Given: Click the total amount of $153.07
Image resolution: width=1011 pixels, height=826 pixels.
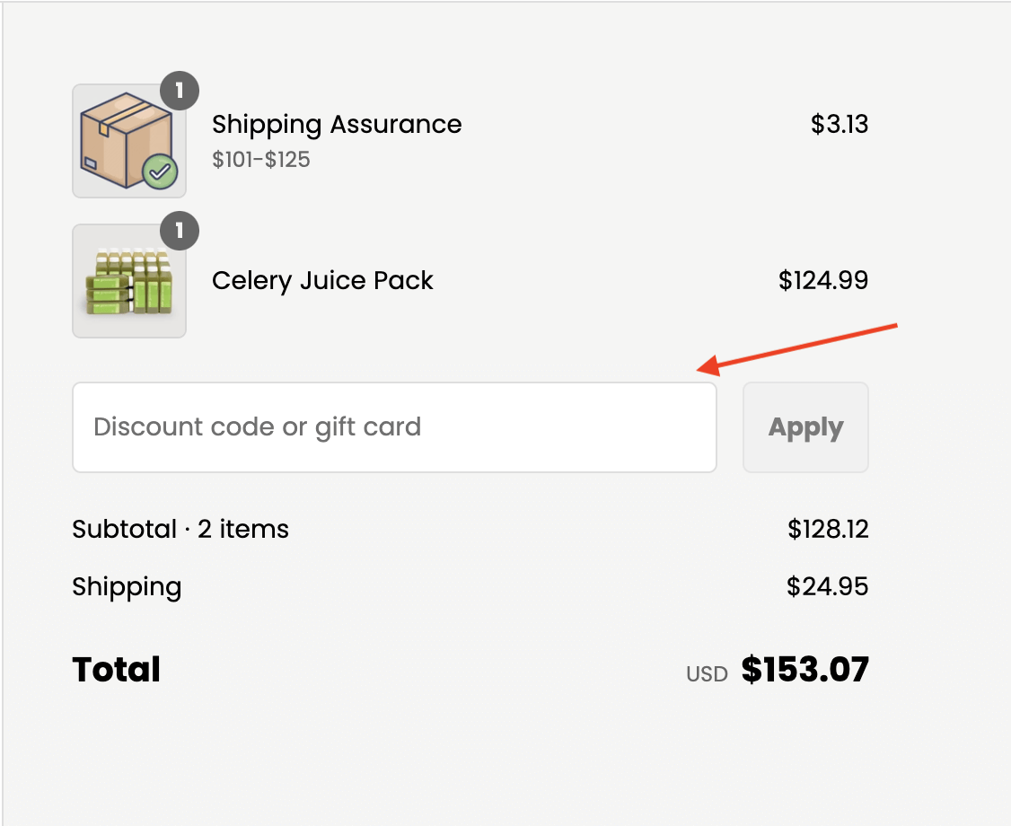Looking at the screenshot, I should click(x=804, y=669).
